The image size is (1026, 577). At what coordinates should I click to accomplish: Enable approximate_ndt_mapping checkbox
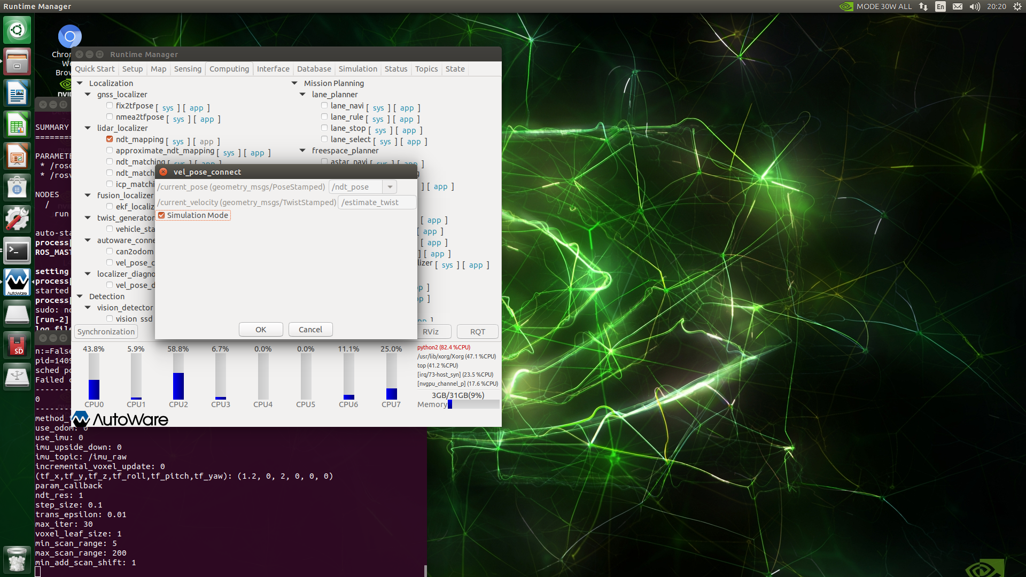tap(110, 150)
